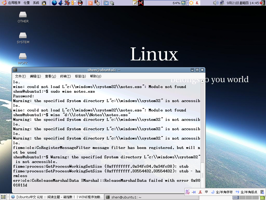Switch to shen@ubuntu1: ~ taskbar button
Screen dimensions: 266x200
(x=151, y=197)
